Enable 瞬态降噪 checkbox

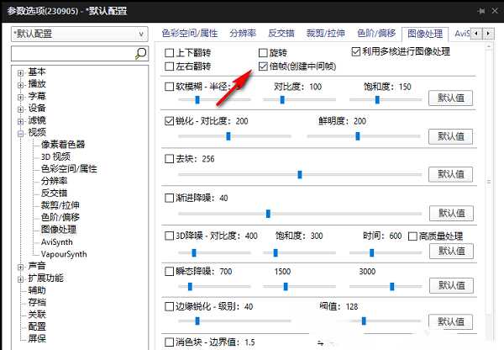[169, 272]
